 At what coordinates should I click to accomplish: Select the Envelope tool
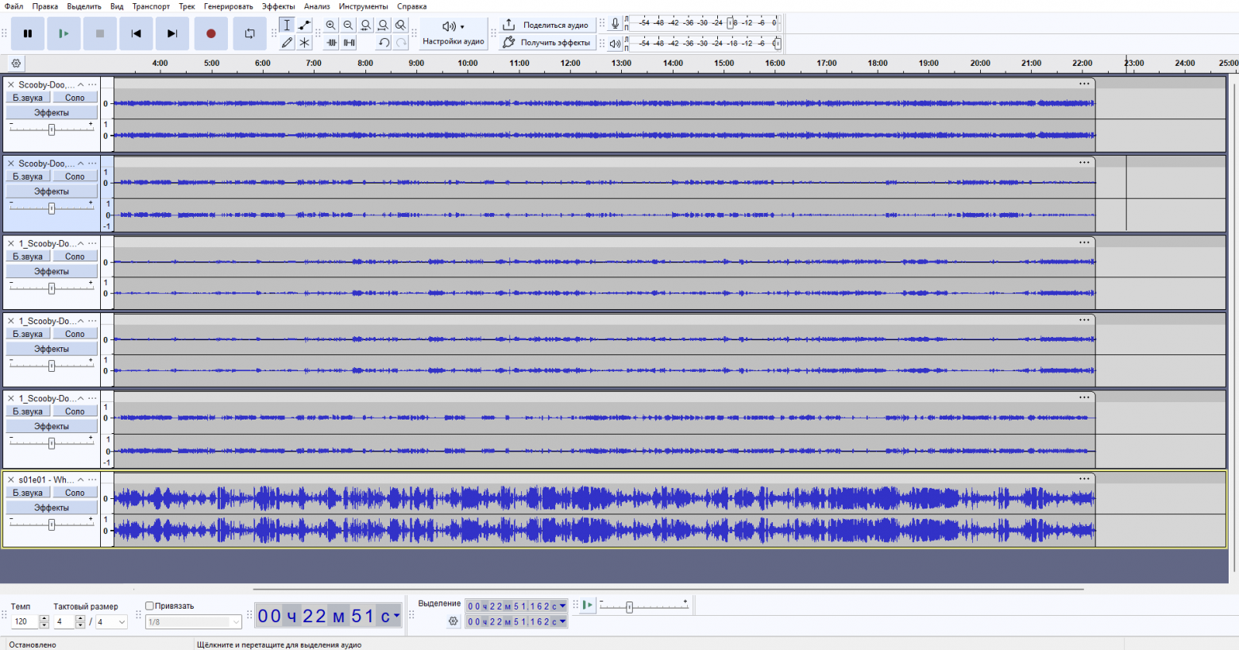click(x=304, y=25)
